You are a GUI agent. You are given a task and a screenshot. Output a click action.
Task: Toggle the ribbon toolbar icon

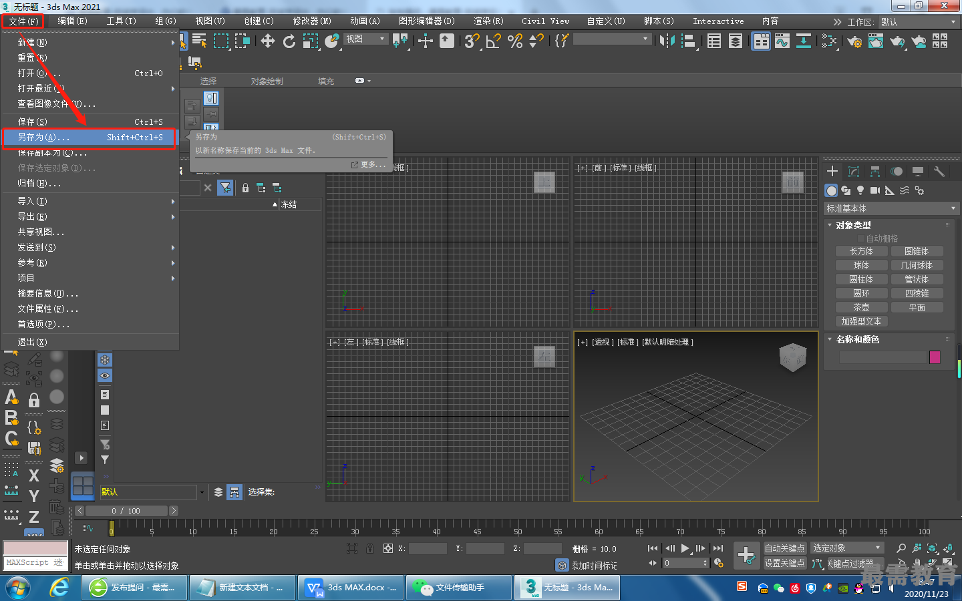(x=761, y=41)
